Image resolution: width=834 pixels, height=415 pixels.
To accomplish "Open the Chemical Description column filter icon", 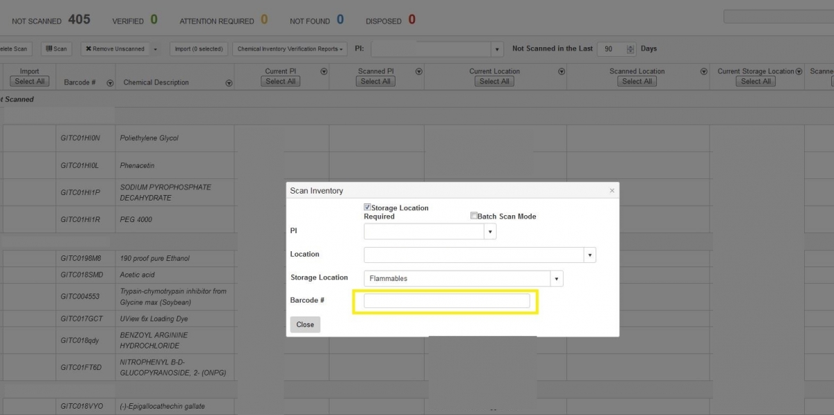I will click(229, 83).
